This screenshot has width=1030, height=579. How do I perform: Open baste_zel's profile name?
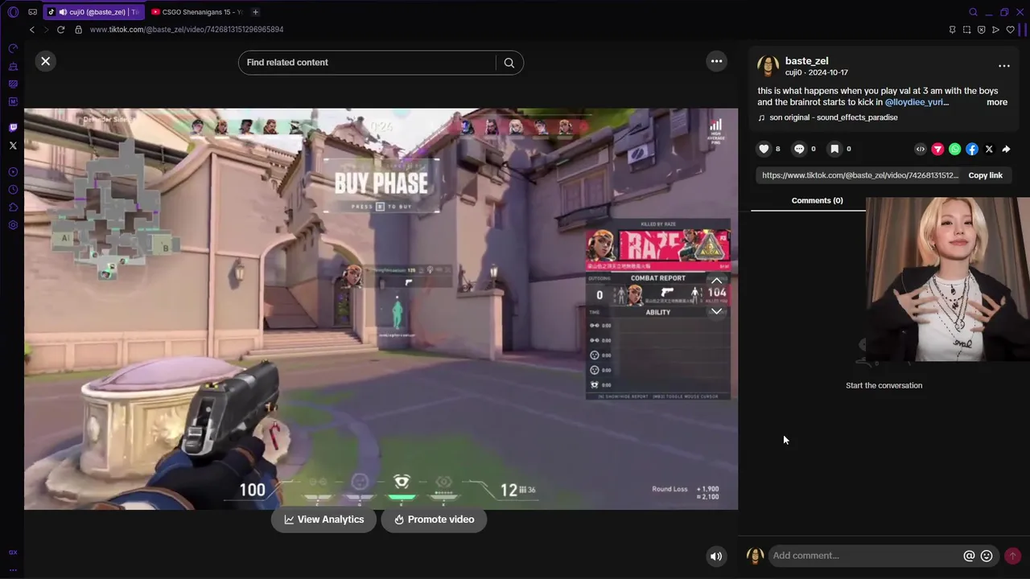tap(806, 61)
